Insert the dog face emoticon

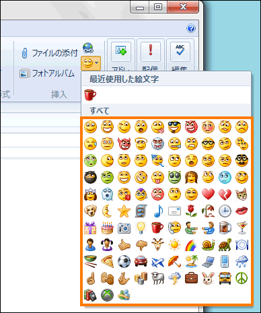[90, 211]
